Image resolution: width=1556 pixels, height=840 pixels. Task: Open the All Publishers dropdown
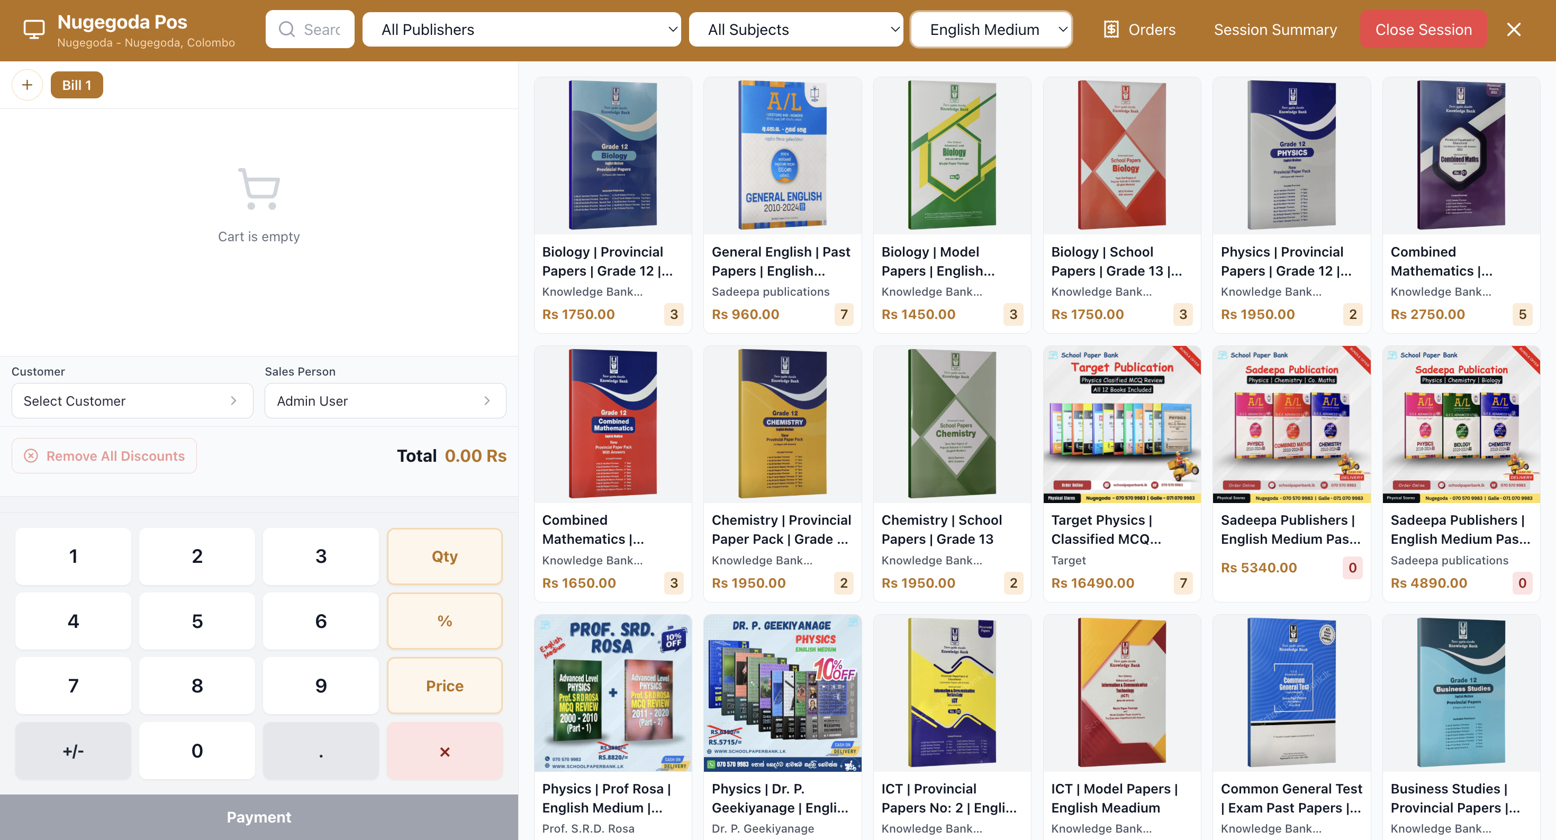[x=521, y=30]
